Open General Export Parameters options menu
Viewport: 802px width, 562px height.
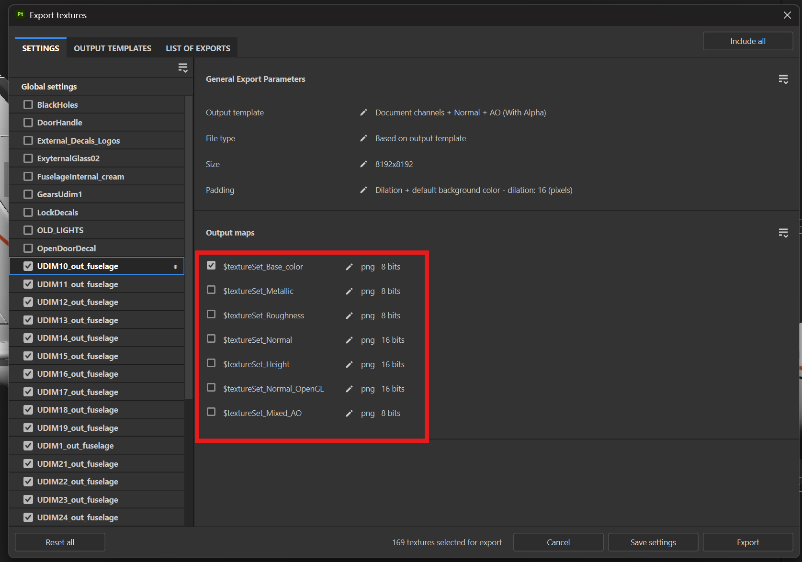click(x=783, y=79)
